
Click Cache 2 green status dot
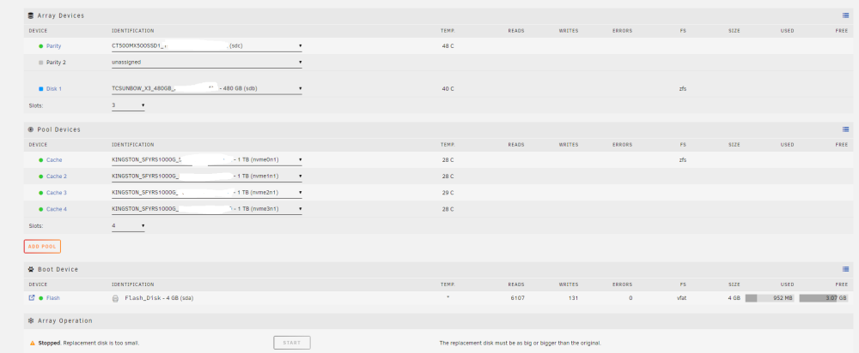(41, 176)
